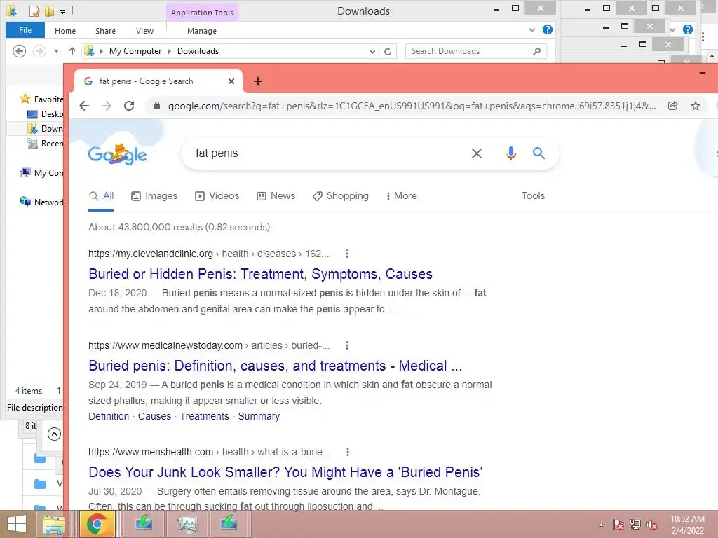Open options for Cleveland Clinic result
Screen dimensions: 718x538
coord(347,254)
